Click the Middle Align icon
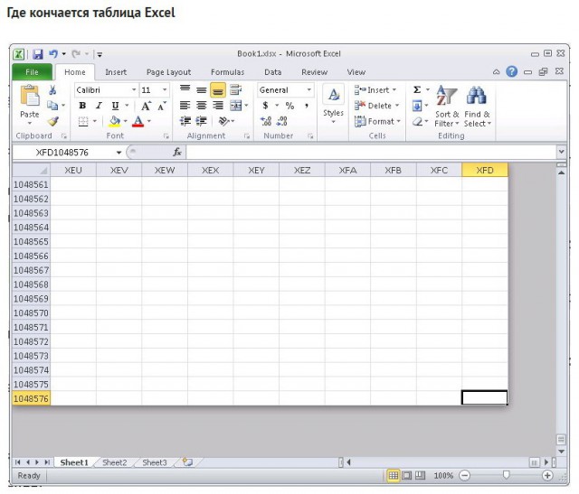The height and width of the screenshot is (494, 579). pyautogui.click(x=201, y=90)
